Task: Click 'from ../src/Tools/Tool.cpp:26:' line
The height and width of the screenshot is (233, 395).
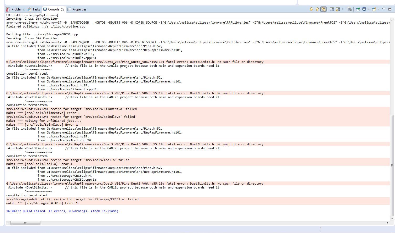Action: point(65,140)
